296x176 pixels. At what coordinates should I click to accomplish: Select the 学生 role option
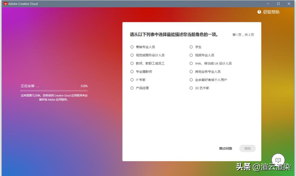pyautogui.click(x=191, y=47)
